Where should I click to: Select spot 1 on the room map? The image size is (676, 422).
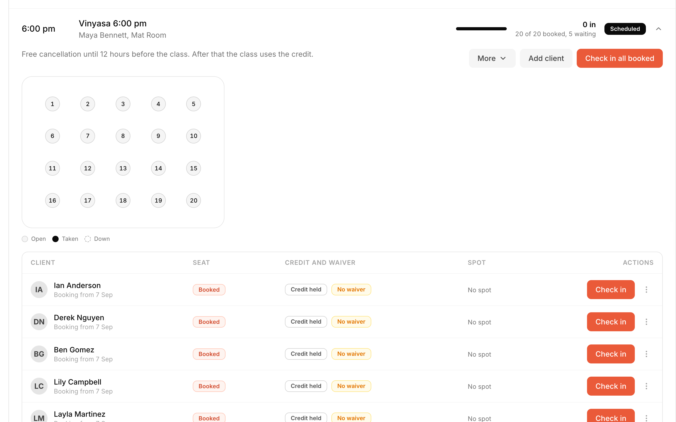tap(53, 104)
